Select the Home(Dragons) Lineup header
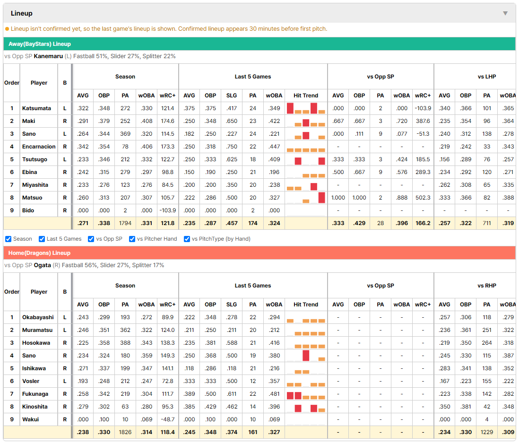This screenshot has height=444, width=519. coord(259,253)
